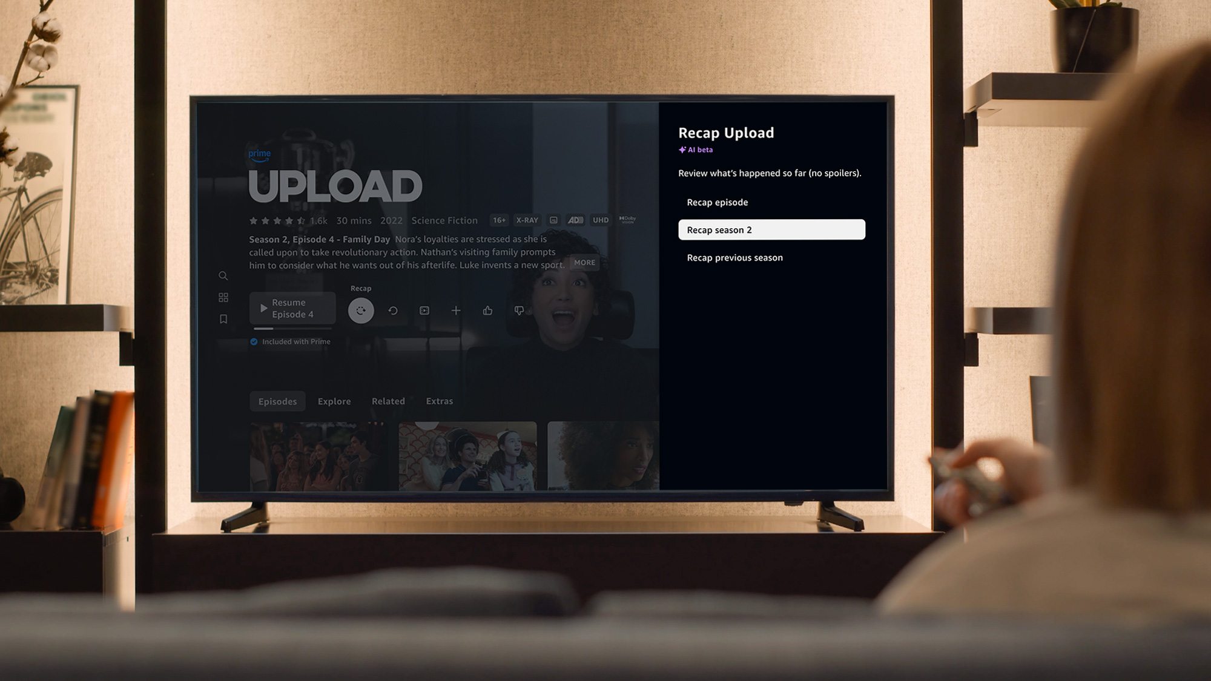This screenshot has height=681, width=1211.
Task: Click the download episode icon
Action: pyautogui.click(x=424, y=310)
